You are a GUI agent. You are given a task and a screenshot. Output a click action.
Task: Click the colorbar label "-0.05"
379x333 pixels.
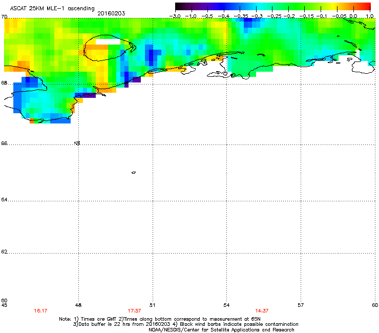pyautogui.click(x=339, y=16)
